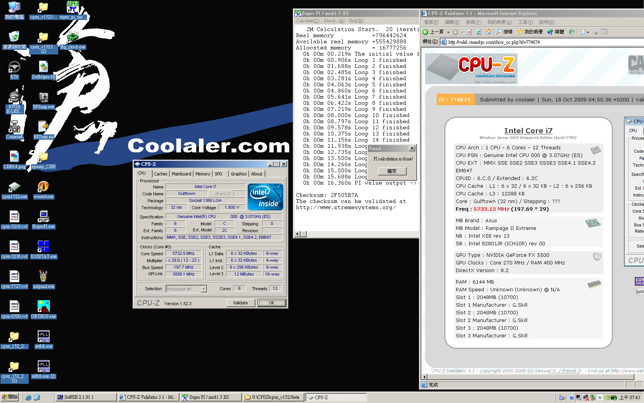Viewport: 644px width, 403px height.
Task: Switch to the Graphics tab in CPU-Z
Action: (238, 174)
